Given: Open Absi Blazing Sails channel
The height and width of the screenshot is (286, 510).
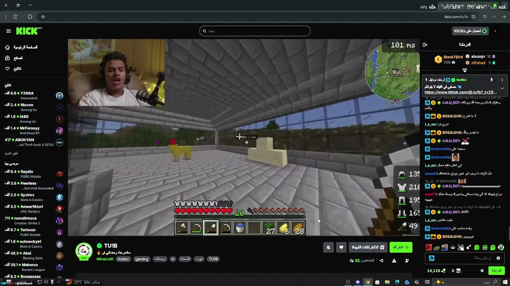Looking at the screenshot, I should [x=34, y=255].
